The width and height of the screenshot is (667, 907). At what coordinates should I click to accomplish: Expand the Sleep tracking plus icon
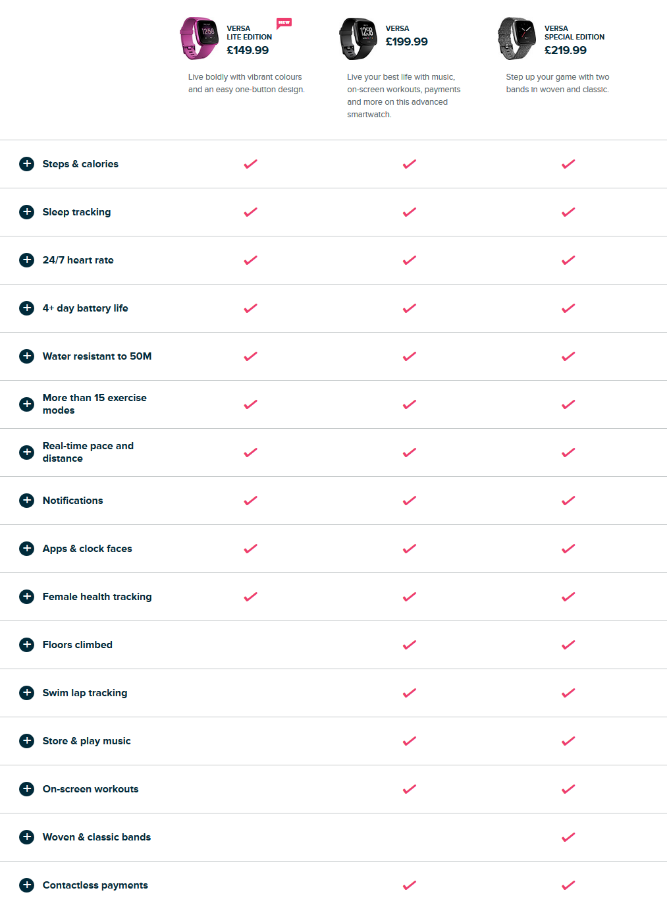(x=26, y=212)
